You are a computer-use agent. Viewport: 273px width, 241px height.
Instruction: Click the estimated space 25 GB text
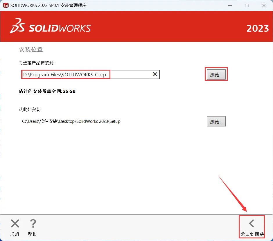[x=47, y=91]
